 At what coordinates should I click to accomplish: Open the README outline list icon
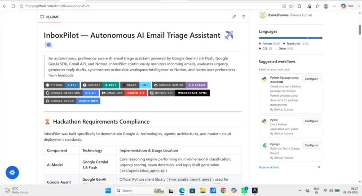tap(243, 17)
